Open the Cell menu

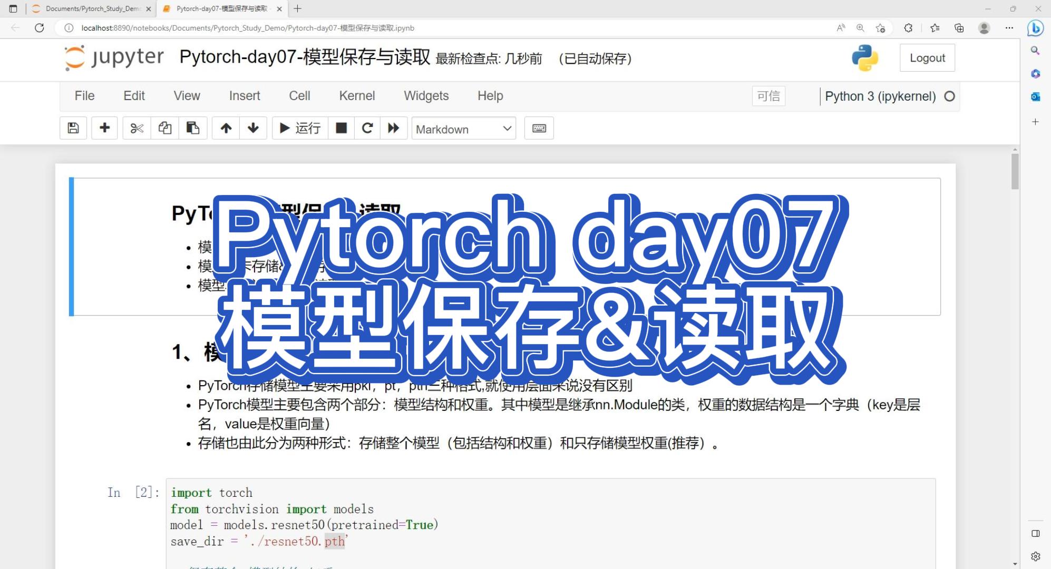tap(299, 96)
